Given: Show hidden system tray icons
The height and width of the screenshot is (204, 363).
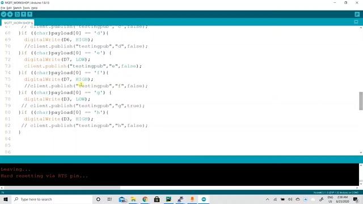Looking at the screenshot, I should pyautogui.click(x=267, y=199).
